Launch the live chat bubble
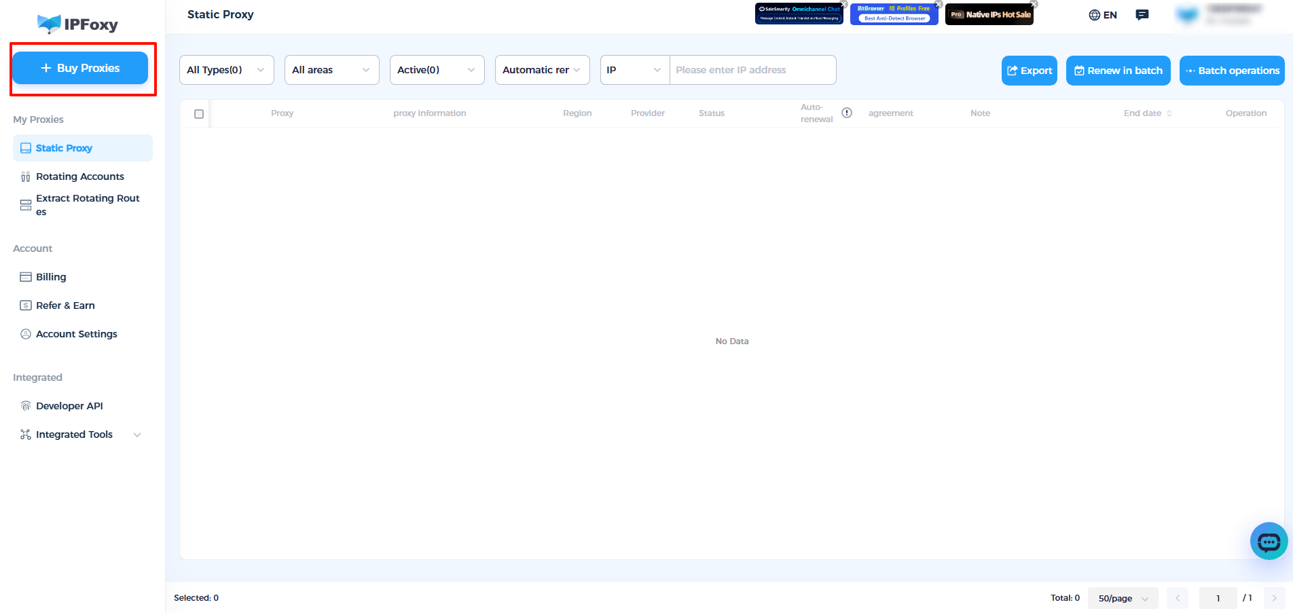The height and width of the screenshot is (613, 1293). click(x=1269, y=541)
